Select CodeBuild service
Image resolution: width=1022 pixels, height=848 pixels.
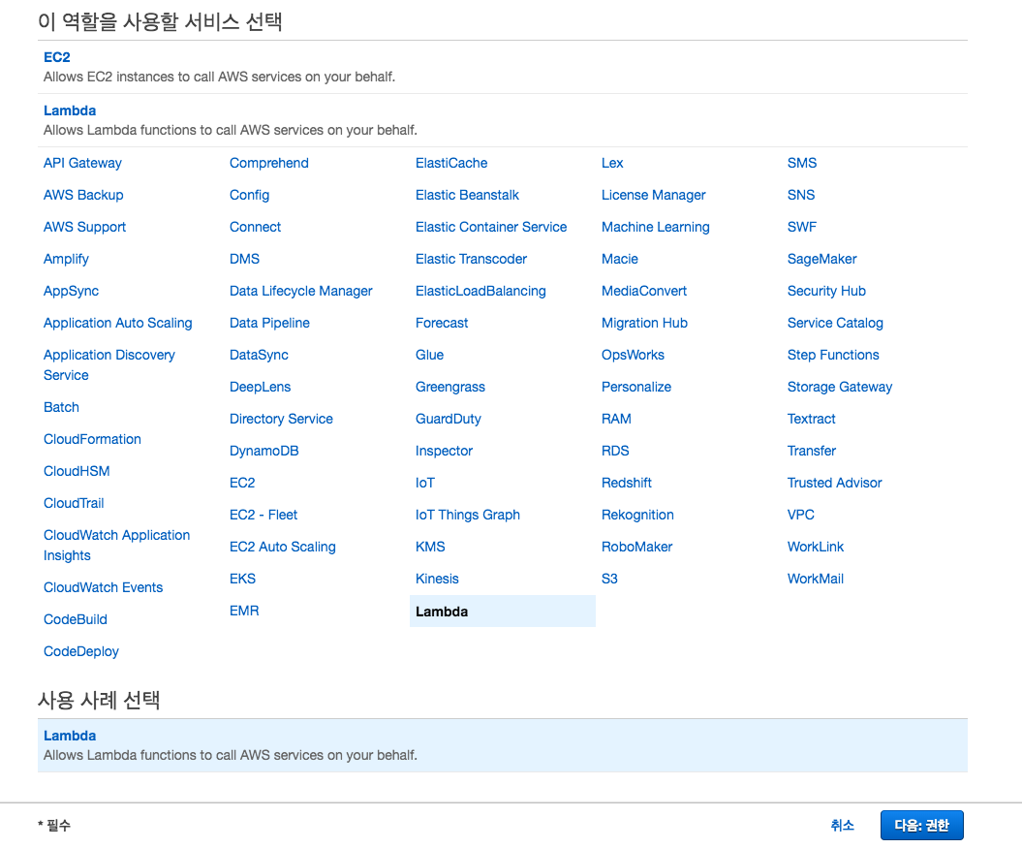point(76,619)
